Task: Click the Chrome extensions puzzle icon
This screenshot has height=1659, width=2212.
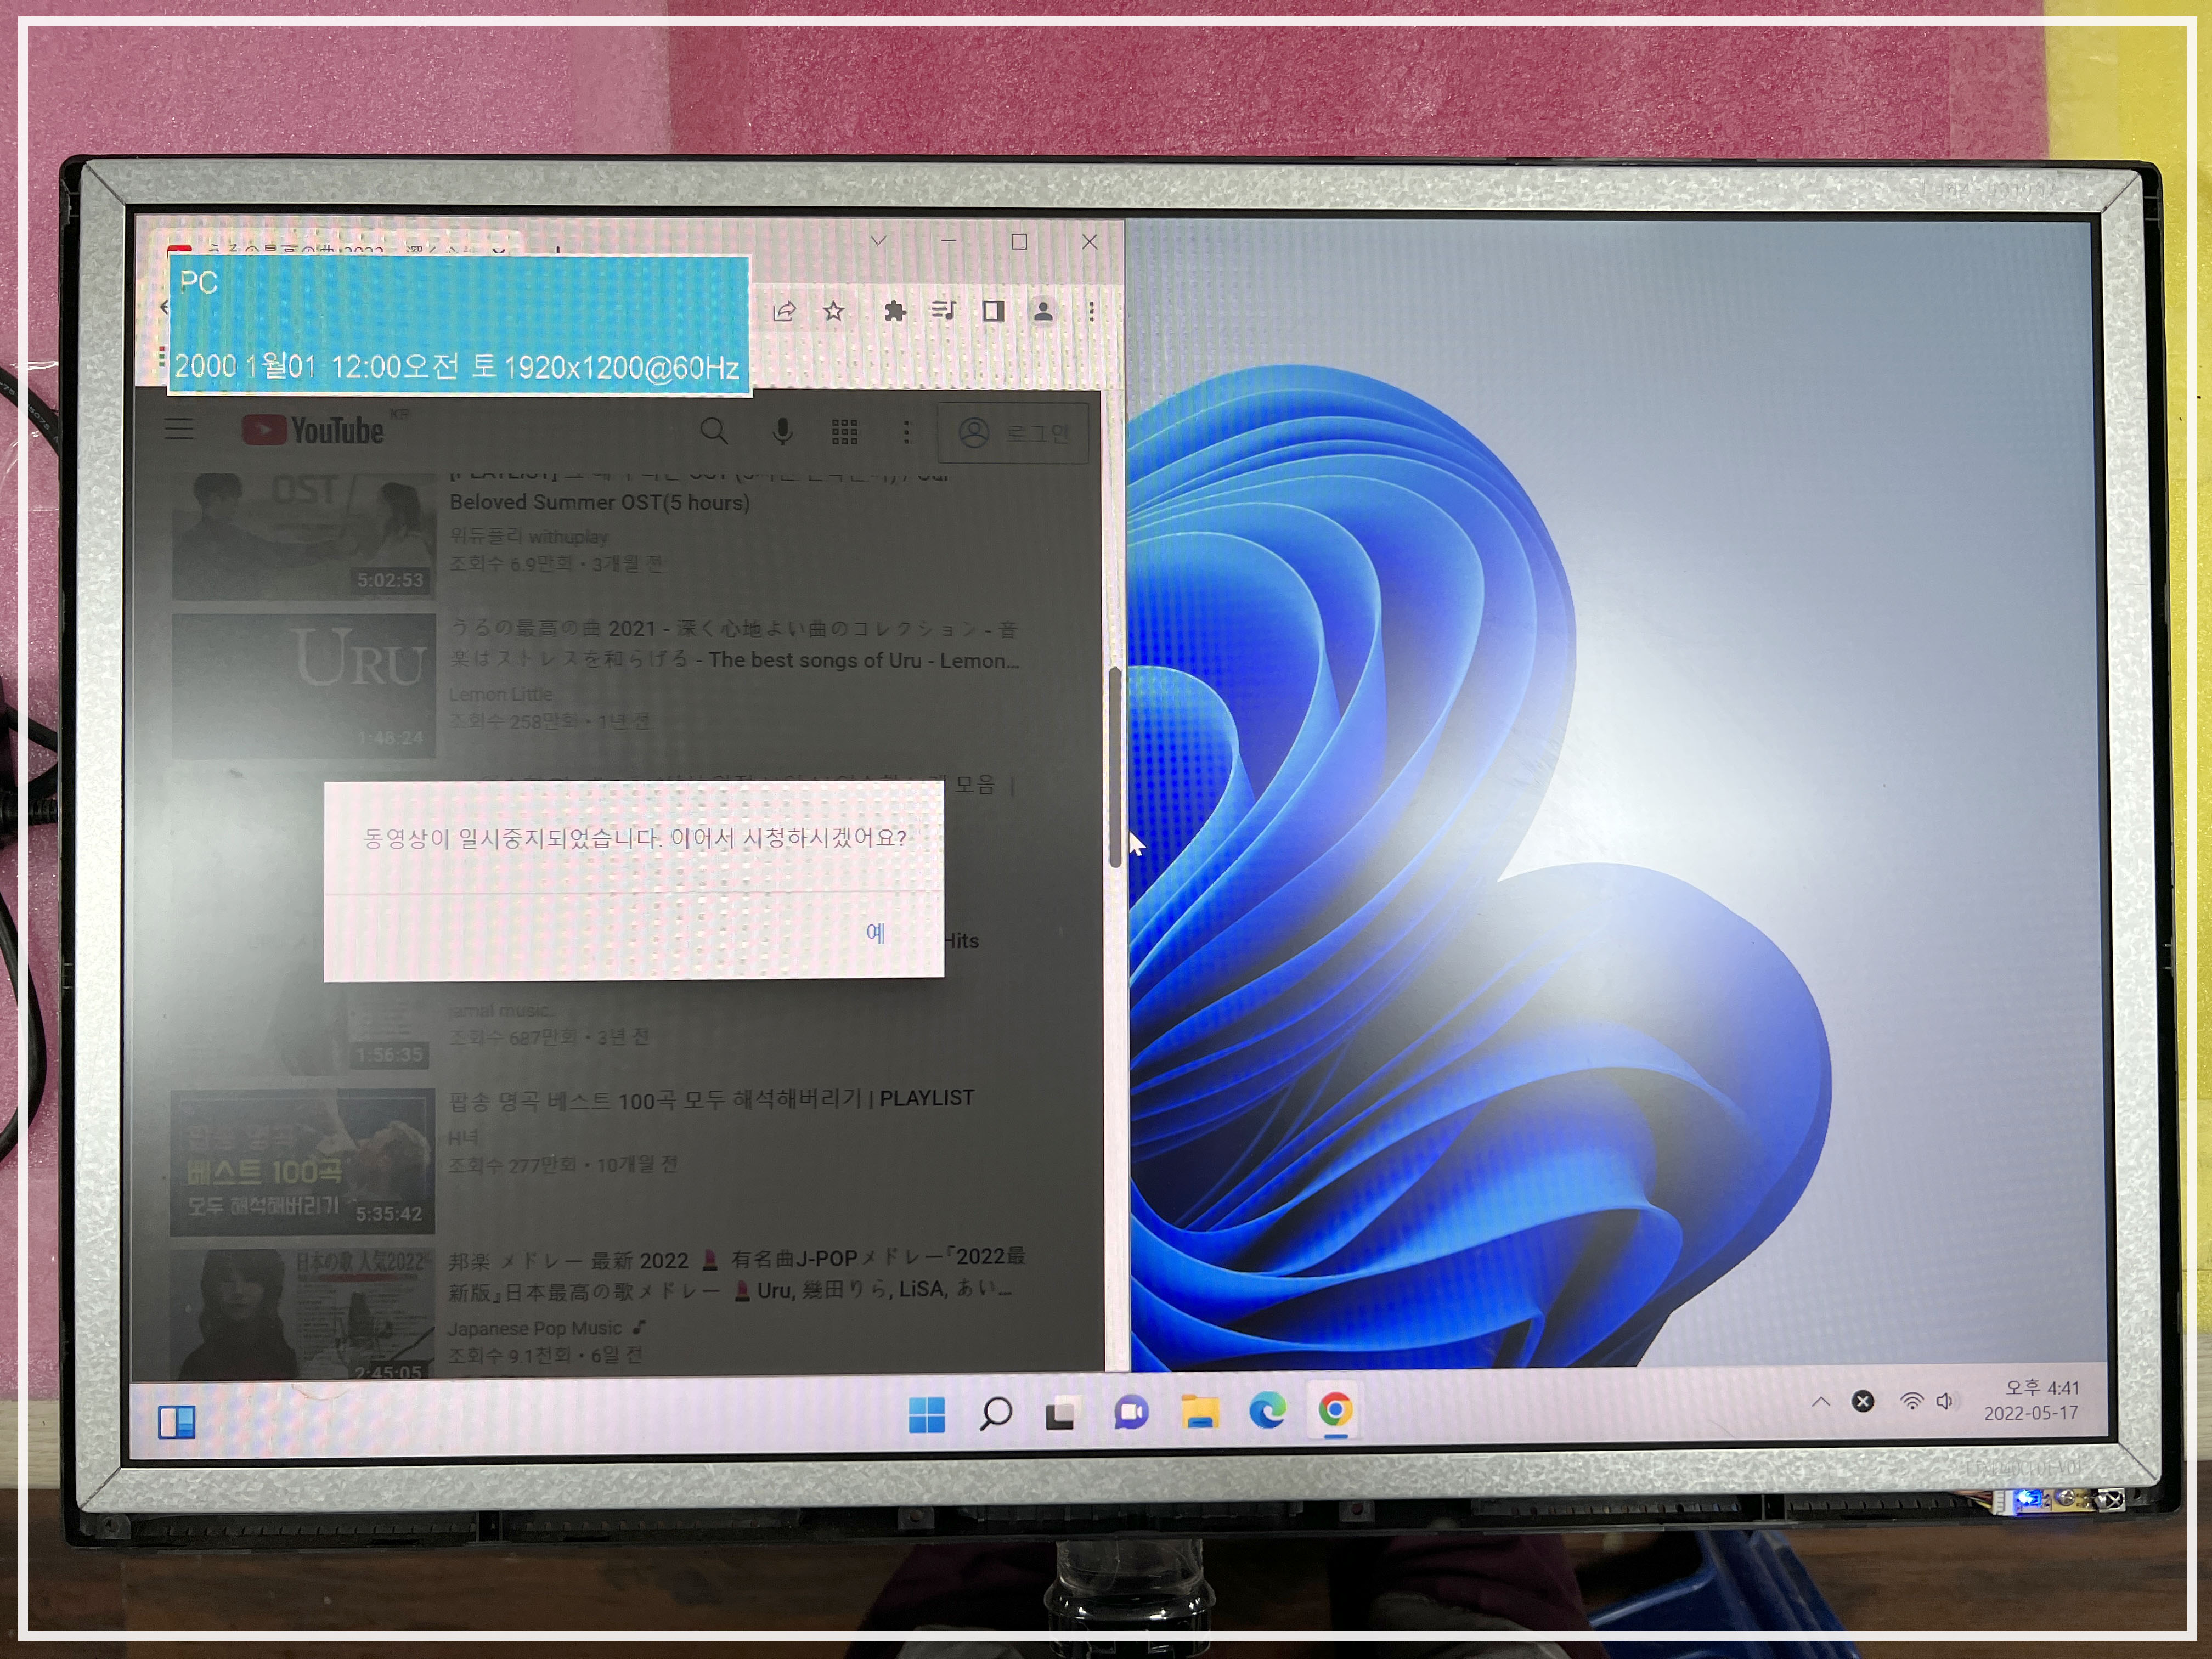Action: [x=895, y=312]
